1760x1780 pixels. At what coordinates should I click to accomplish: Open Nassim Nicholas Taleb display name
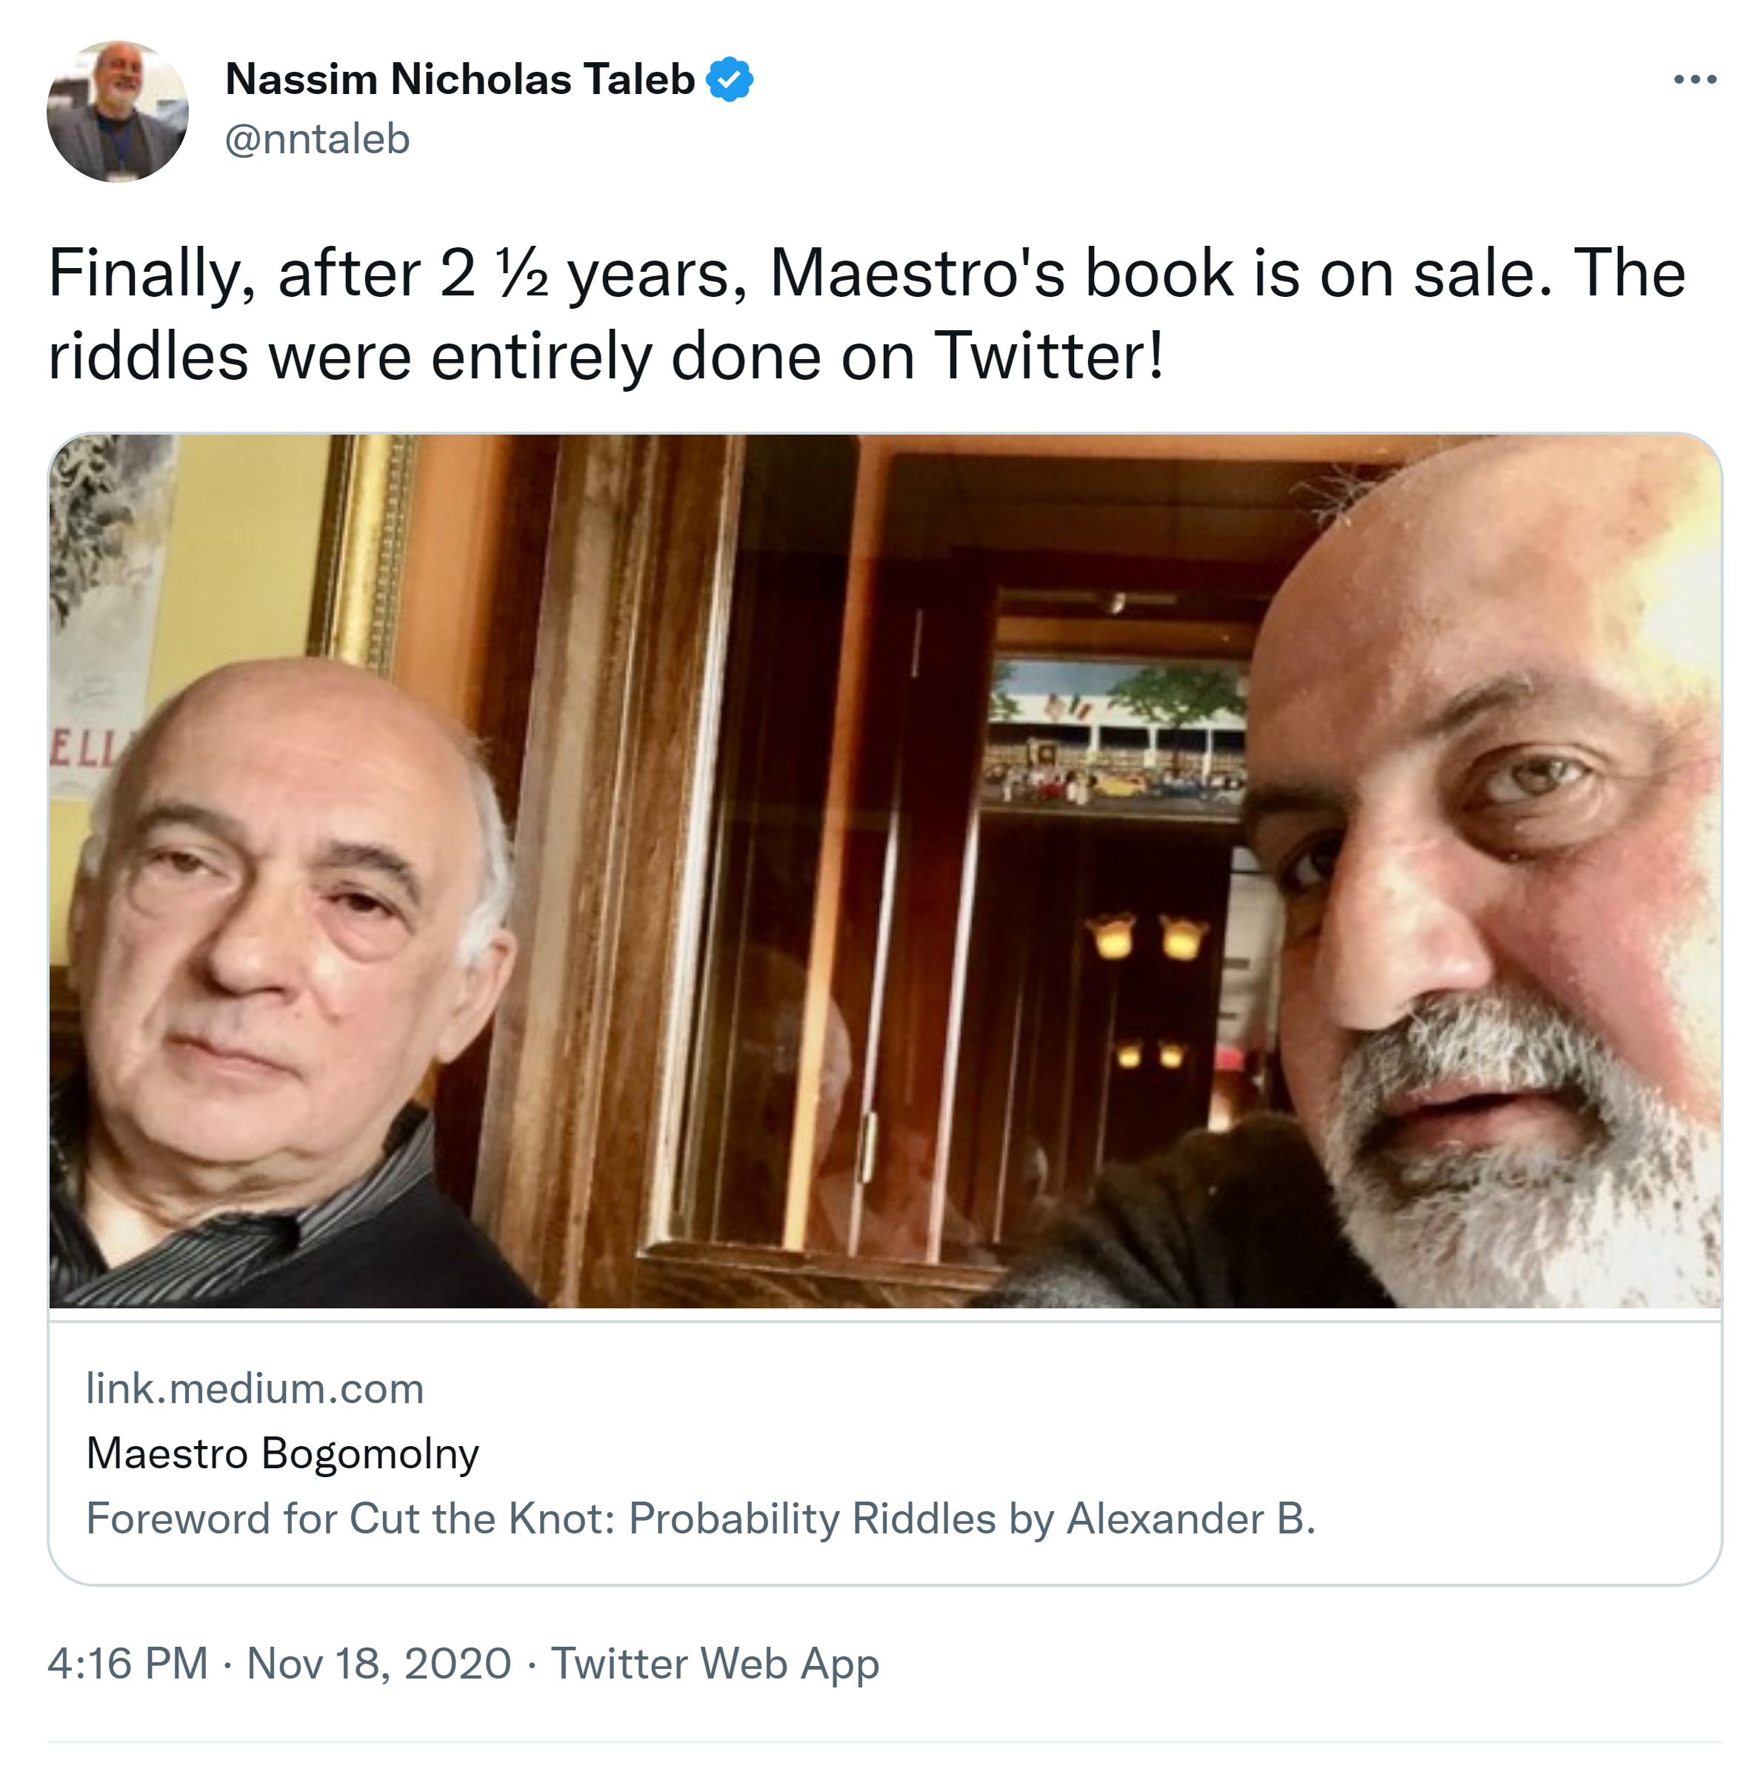(459, 79)
